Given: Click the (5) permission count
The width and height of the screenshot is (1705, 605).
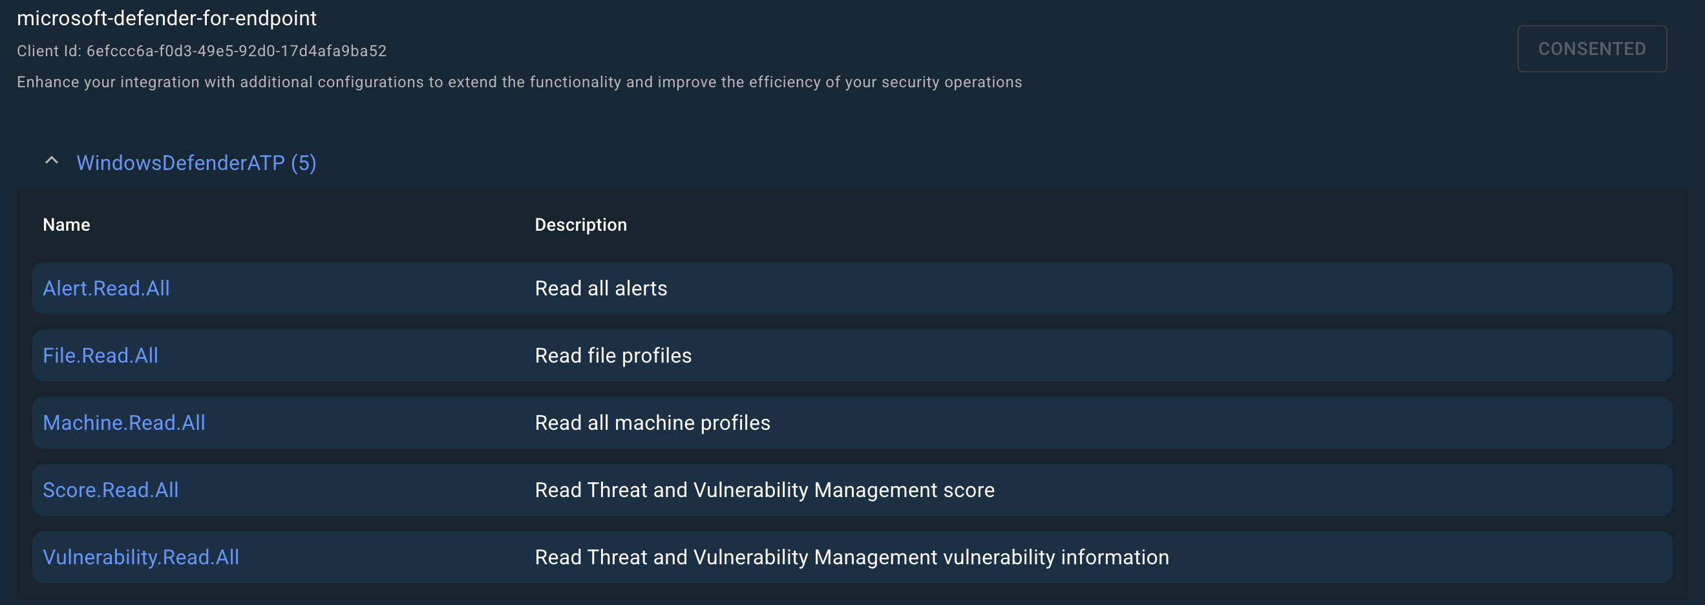Looking at the screenshot, I should click(x=303, y=163).
